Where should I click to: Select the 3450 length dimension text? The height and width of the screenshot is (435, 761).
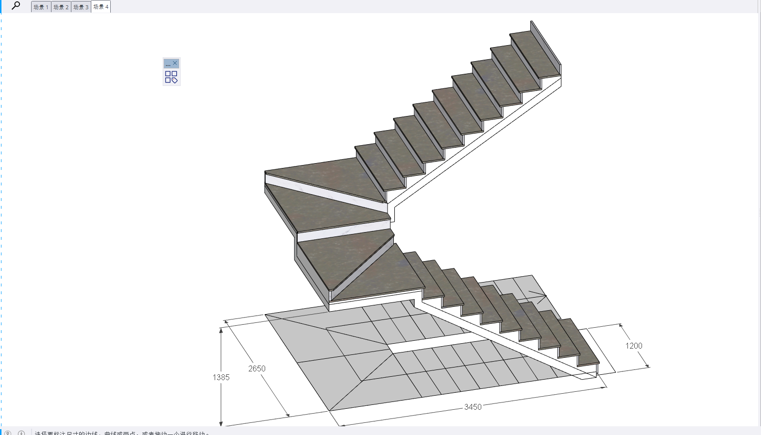(473, 407)
